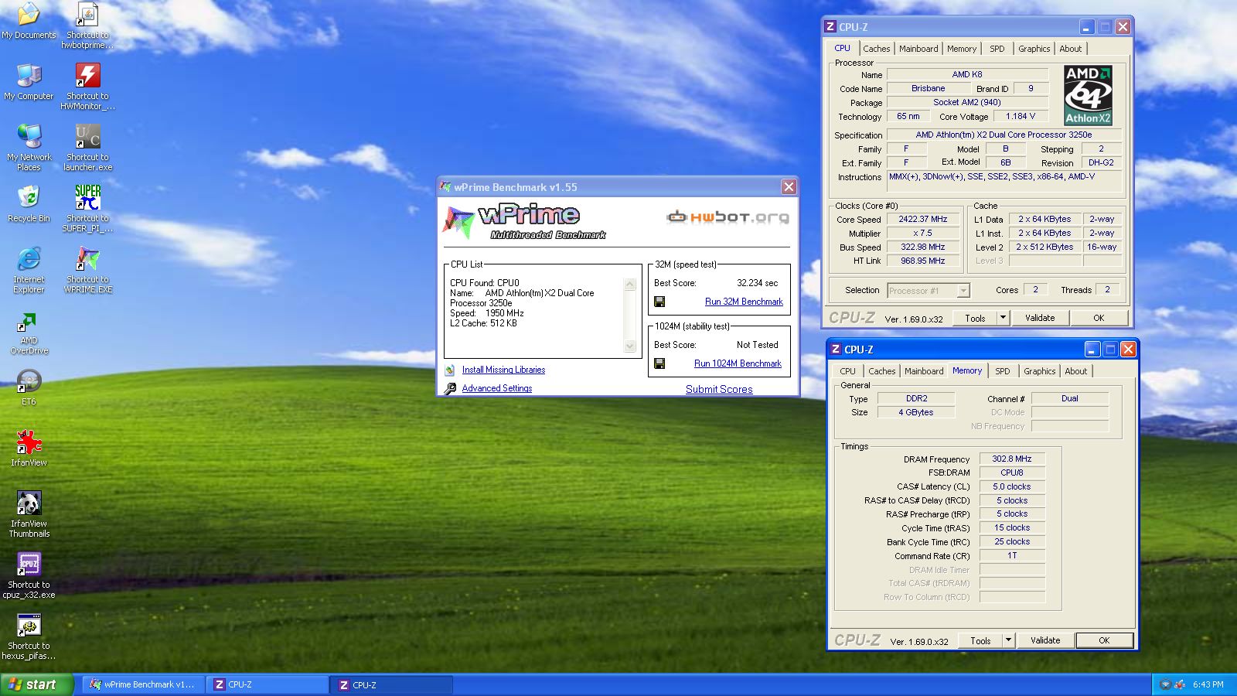Click the 32.234 sec best score

(757, 283)
